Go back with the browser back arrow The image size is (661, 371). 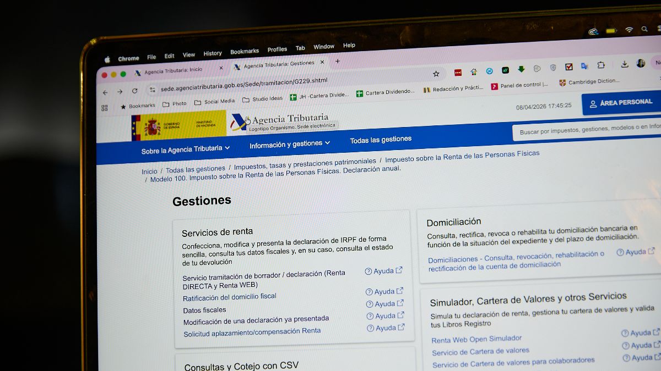105,92
